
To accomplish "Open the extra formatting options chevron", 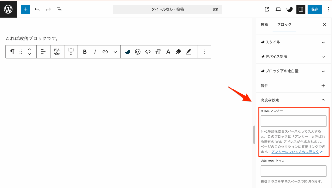I will [x=115, y=52].
